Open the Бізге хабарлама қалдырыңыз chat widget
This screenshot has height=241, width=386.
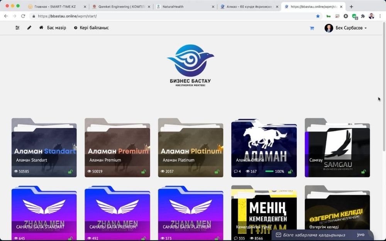click(x=322, y=235)
